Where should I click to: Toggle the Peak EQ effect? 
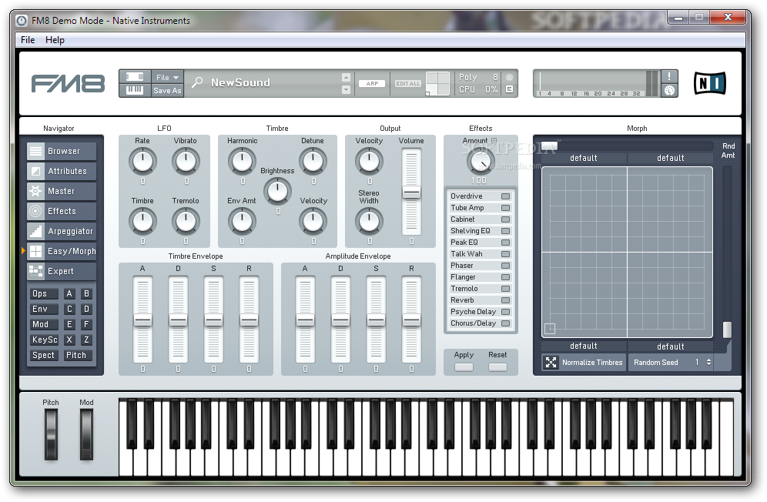[505, 243]
